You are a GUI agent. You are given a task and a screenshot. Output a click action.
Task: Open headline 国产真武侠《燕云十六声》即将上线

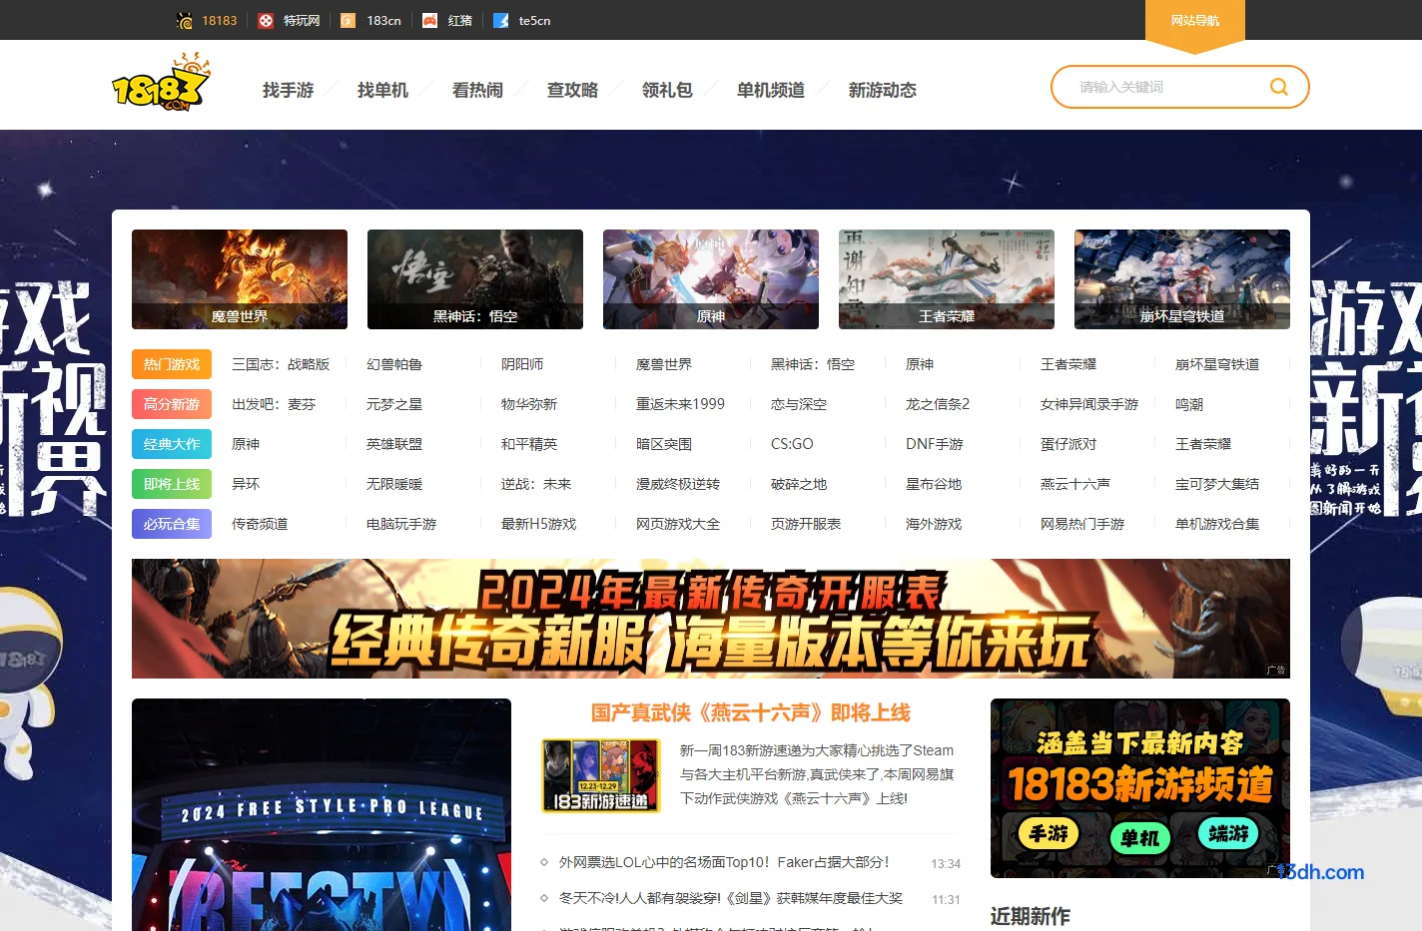click(x=751, y=712)
